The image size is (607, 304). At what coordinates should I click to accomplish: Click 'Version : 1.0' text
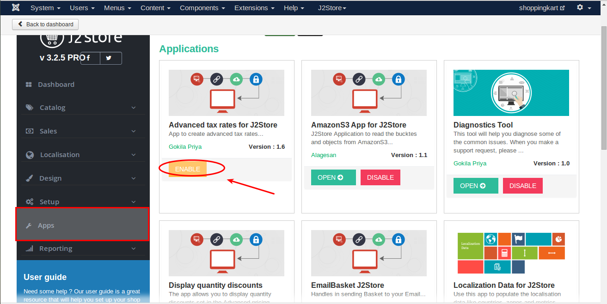(552, 164)
